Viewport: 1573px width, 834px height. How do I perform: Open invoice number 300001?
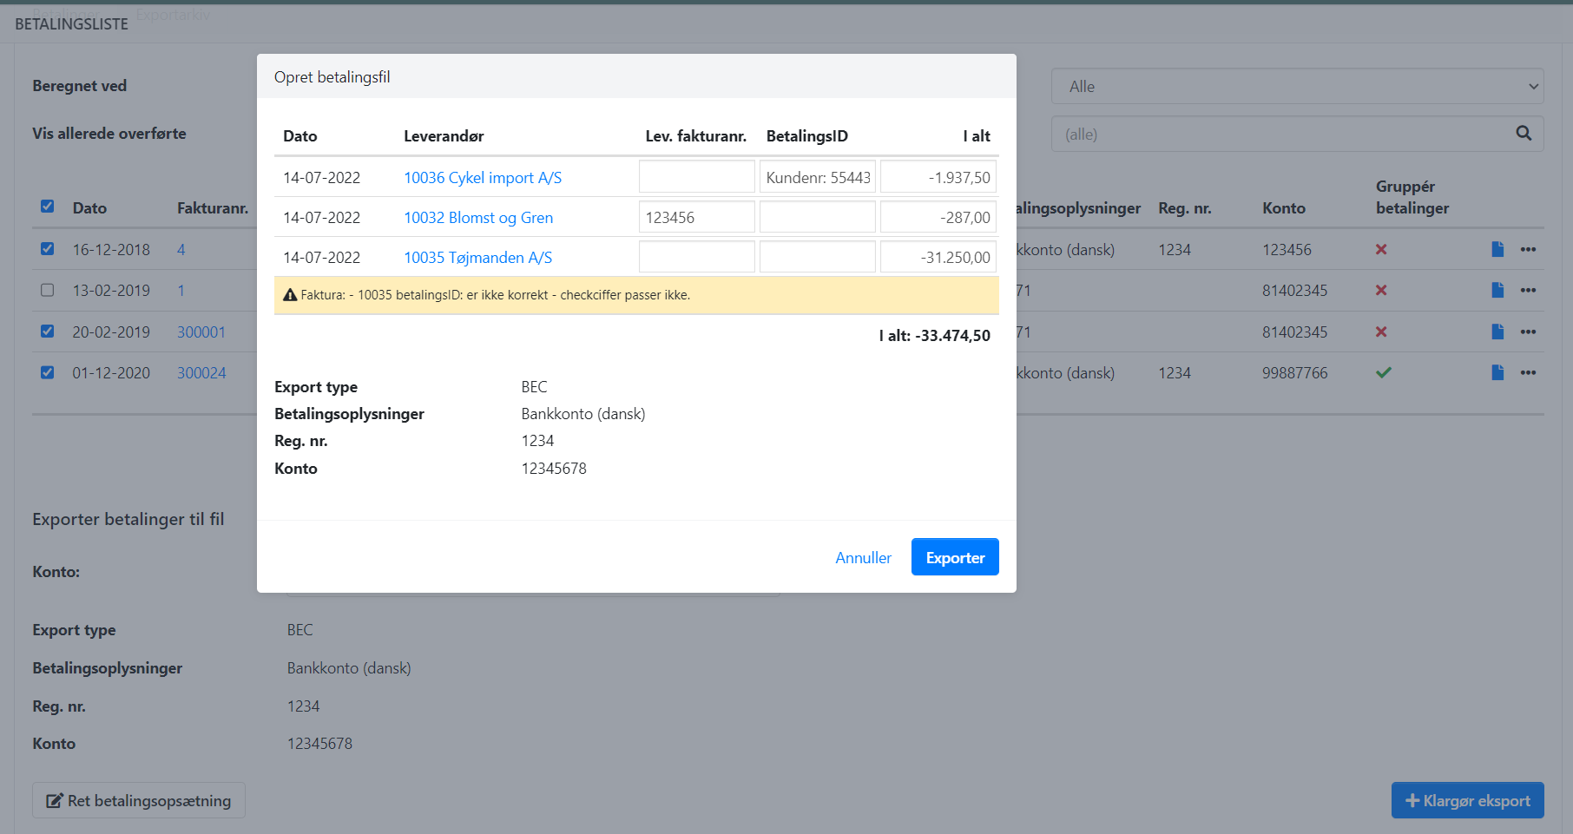click(x=201, y=332)
